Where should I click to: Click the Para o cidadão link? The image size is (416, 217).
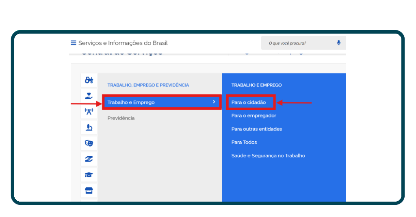pos(249,102)
